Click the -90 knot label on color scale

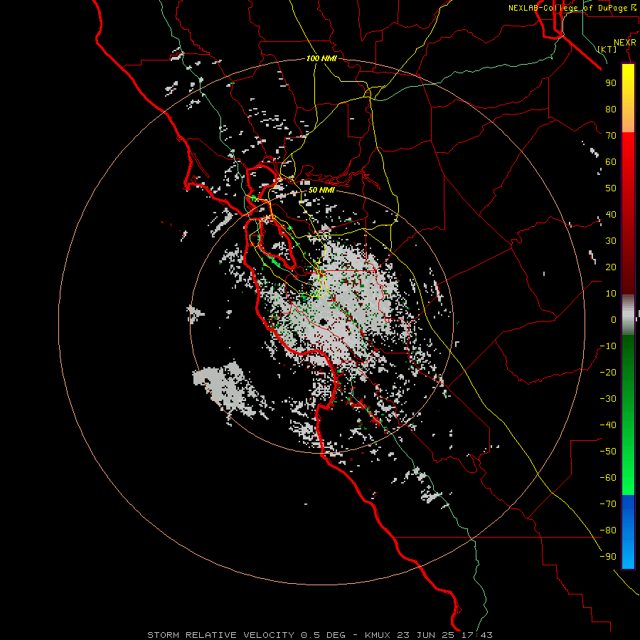pyautogui.click(x=608, y=557)
